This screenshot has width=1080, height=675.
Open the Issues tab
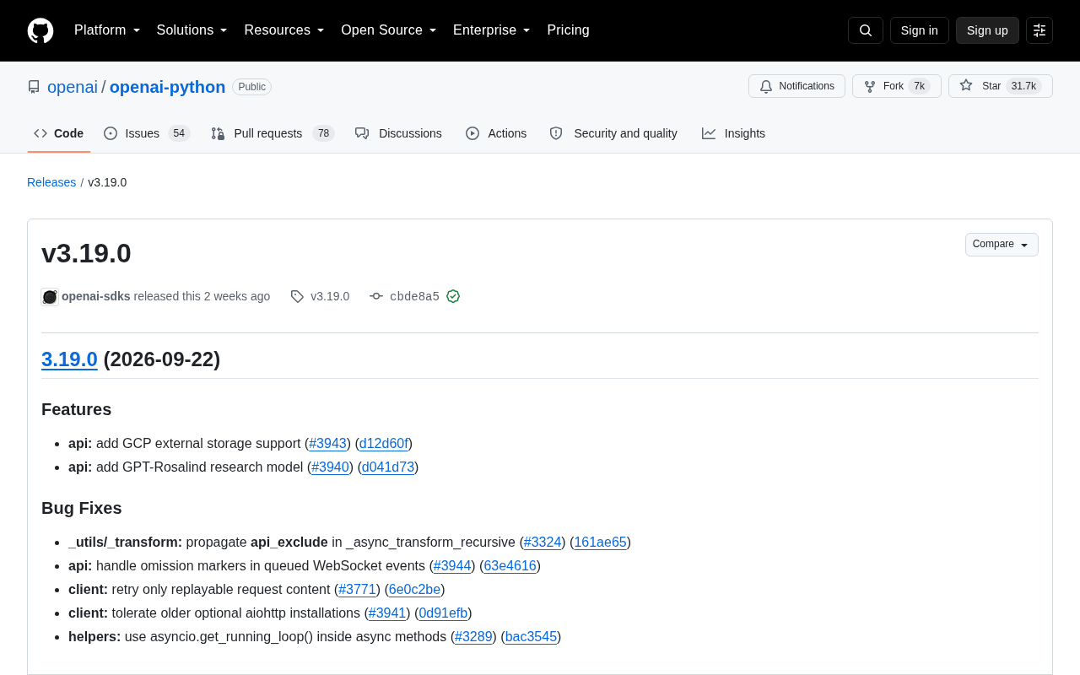click(147, 133)
